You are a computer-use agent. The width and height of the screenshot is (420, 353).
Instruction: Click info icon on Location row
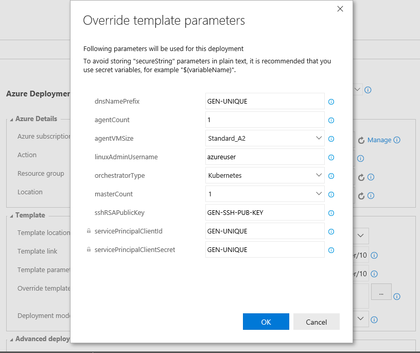click(371, 195)
